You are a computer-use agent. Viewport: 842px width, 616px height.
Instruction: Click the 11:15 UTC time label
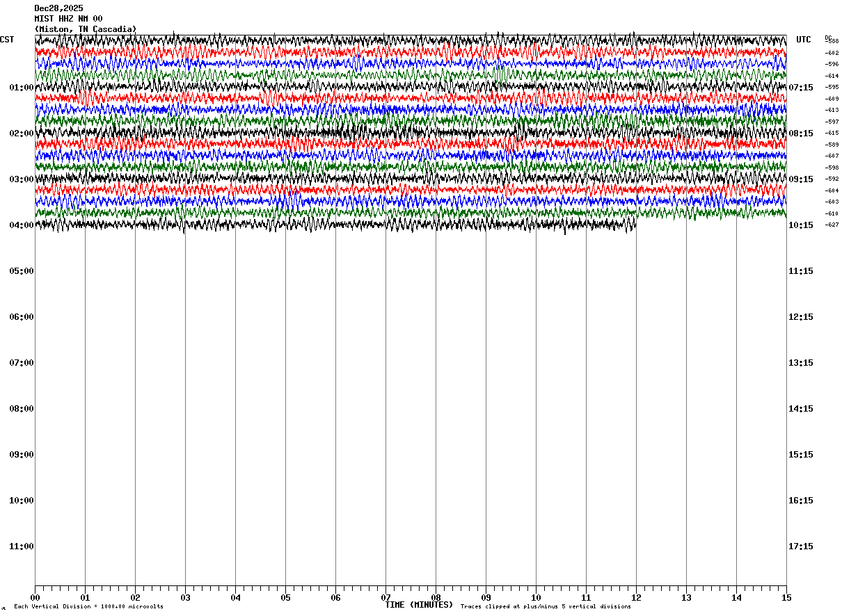coord(801,271)
